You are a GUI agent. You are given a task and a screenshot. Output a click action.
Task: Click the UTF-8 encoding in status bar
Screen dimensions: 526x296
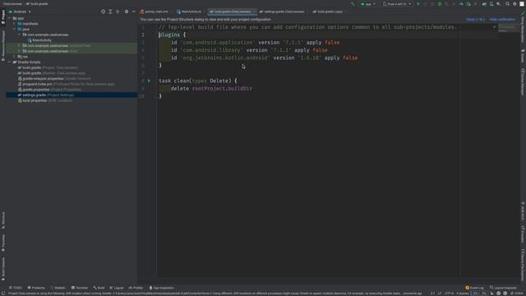click(x=449, y=294)
